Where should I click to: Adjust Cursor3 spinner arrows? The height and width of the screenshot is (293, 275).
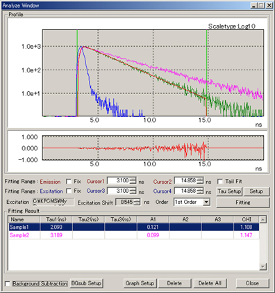pyautogui.click(x=133, y=191)
